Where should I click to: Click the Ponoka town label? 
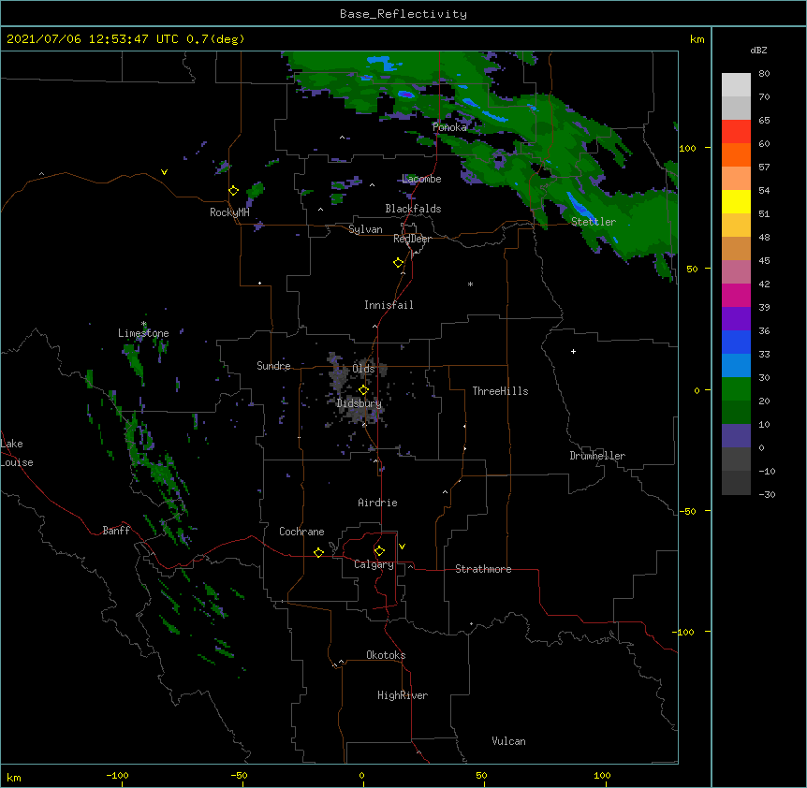click(449, 127)
